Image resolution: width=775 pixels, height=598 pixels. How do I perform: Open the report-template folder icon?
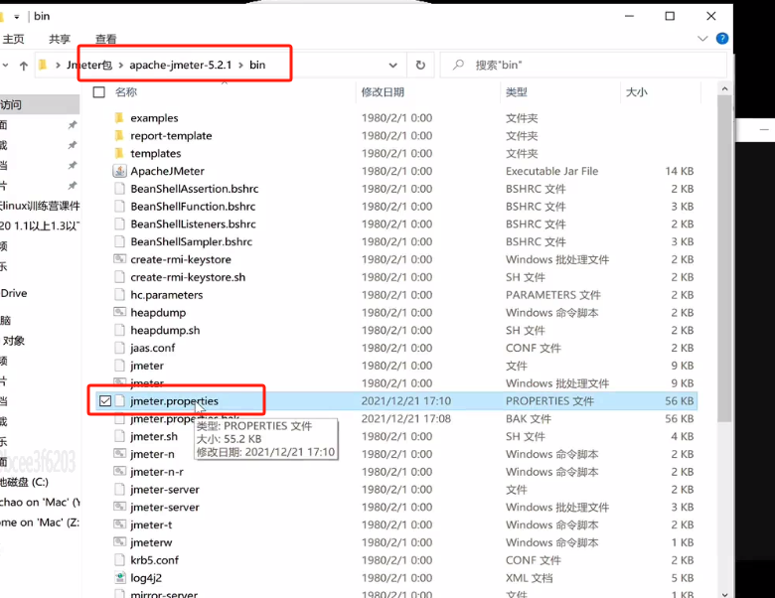(x=119, y=135)
